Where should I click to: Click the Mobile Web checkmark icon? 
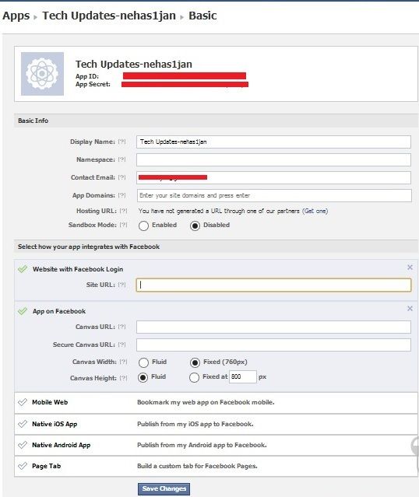click(23, 402)
